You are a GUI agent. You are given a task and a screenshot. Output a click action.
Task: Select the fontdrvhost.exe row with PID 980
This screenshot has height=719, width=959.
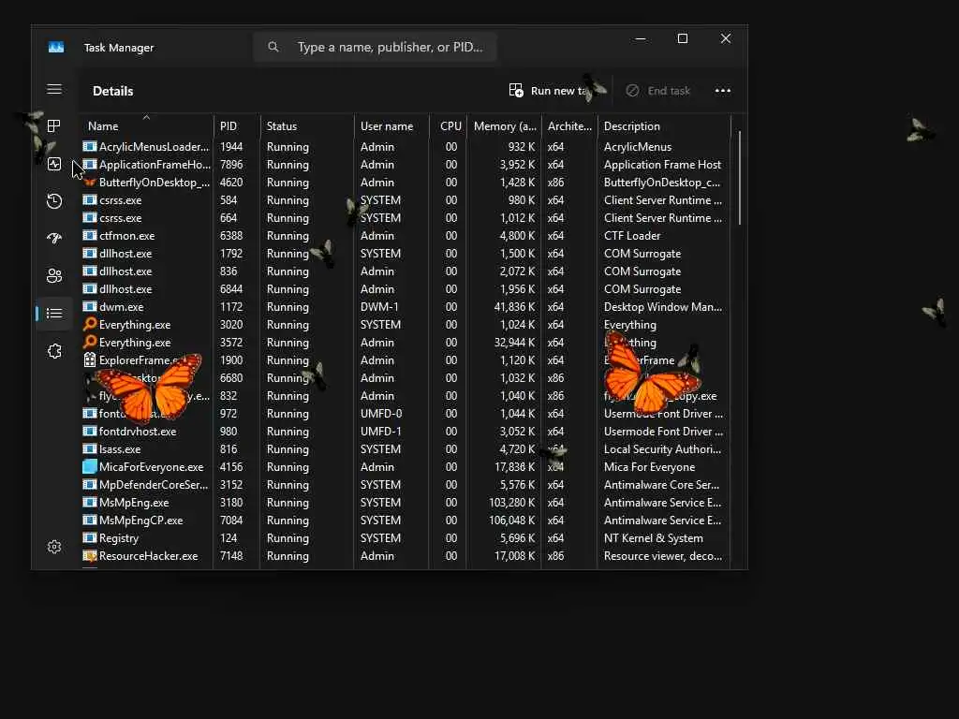pos(405,431)
